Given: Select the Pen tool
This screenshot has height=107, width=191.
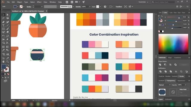Looking at the screenshot, I should click(3, 22).
